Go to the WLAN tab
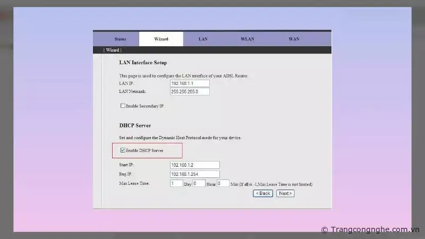425x239 pixels. click(x=247, y=39)
